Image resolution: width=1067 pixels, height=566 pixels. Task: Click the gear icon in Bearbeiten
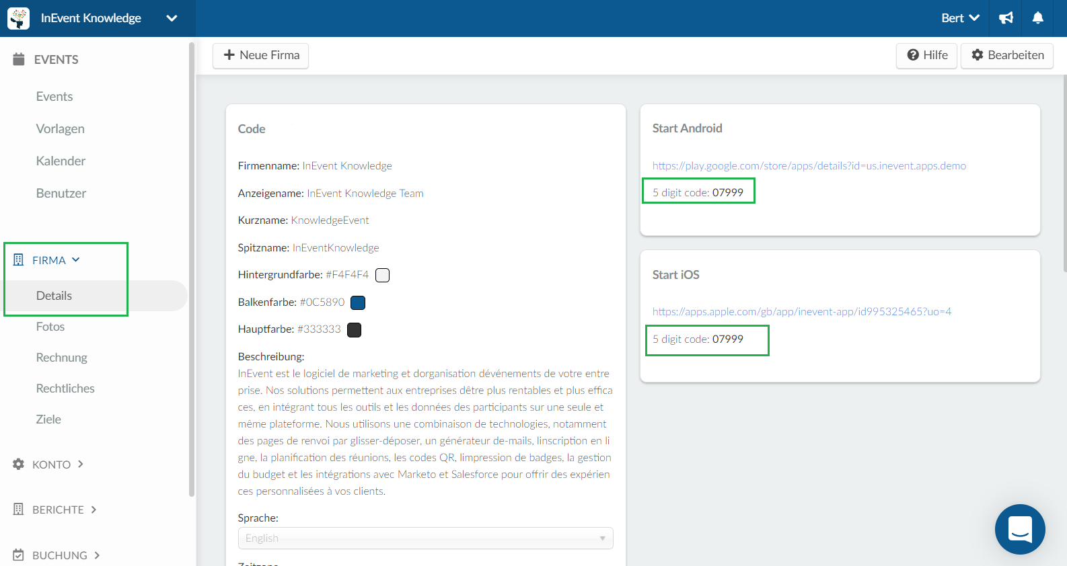coord(978,55)
